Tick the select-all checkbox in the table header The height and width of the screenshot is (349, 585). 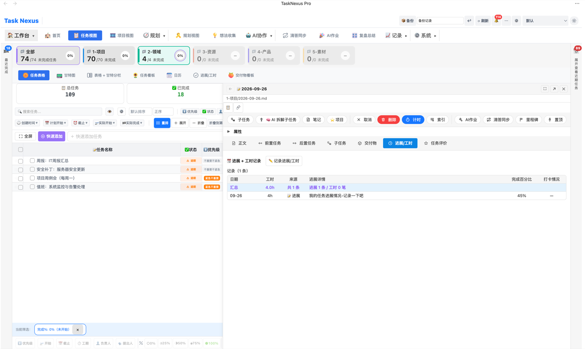click(20, 150)
